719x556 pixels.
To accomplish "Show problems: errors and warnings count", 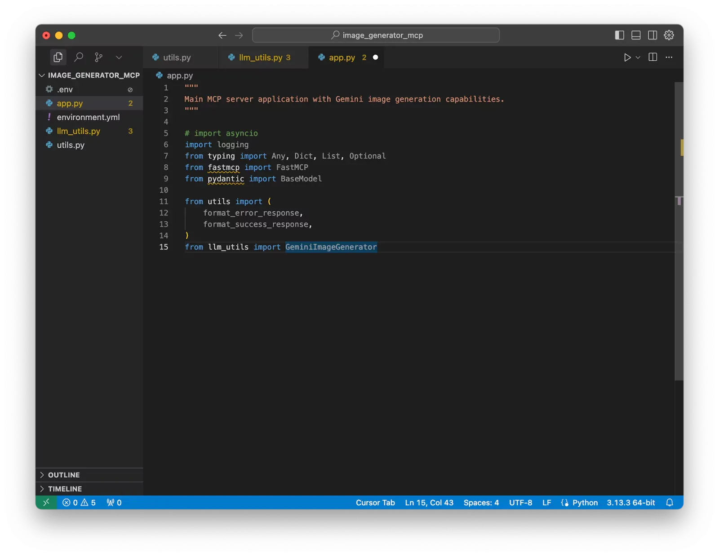I will [79, 503].
